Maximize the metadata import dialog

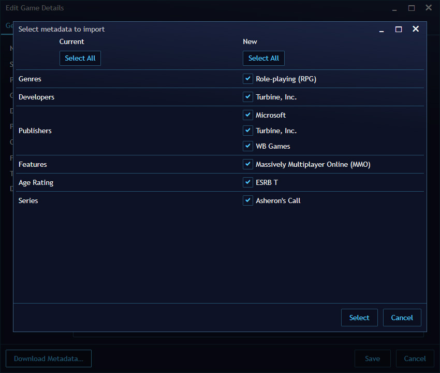399,30
